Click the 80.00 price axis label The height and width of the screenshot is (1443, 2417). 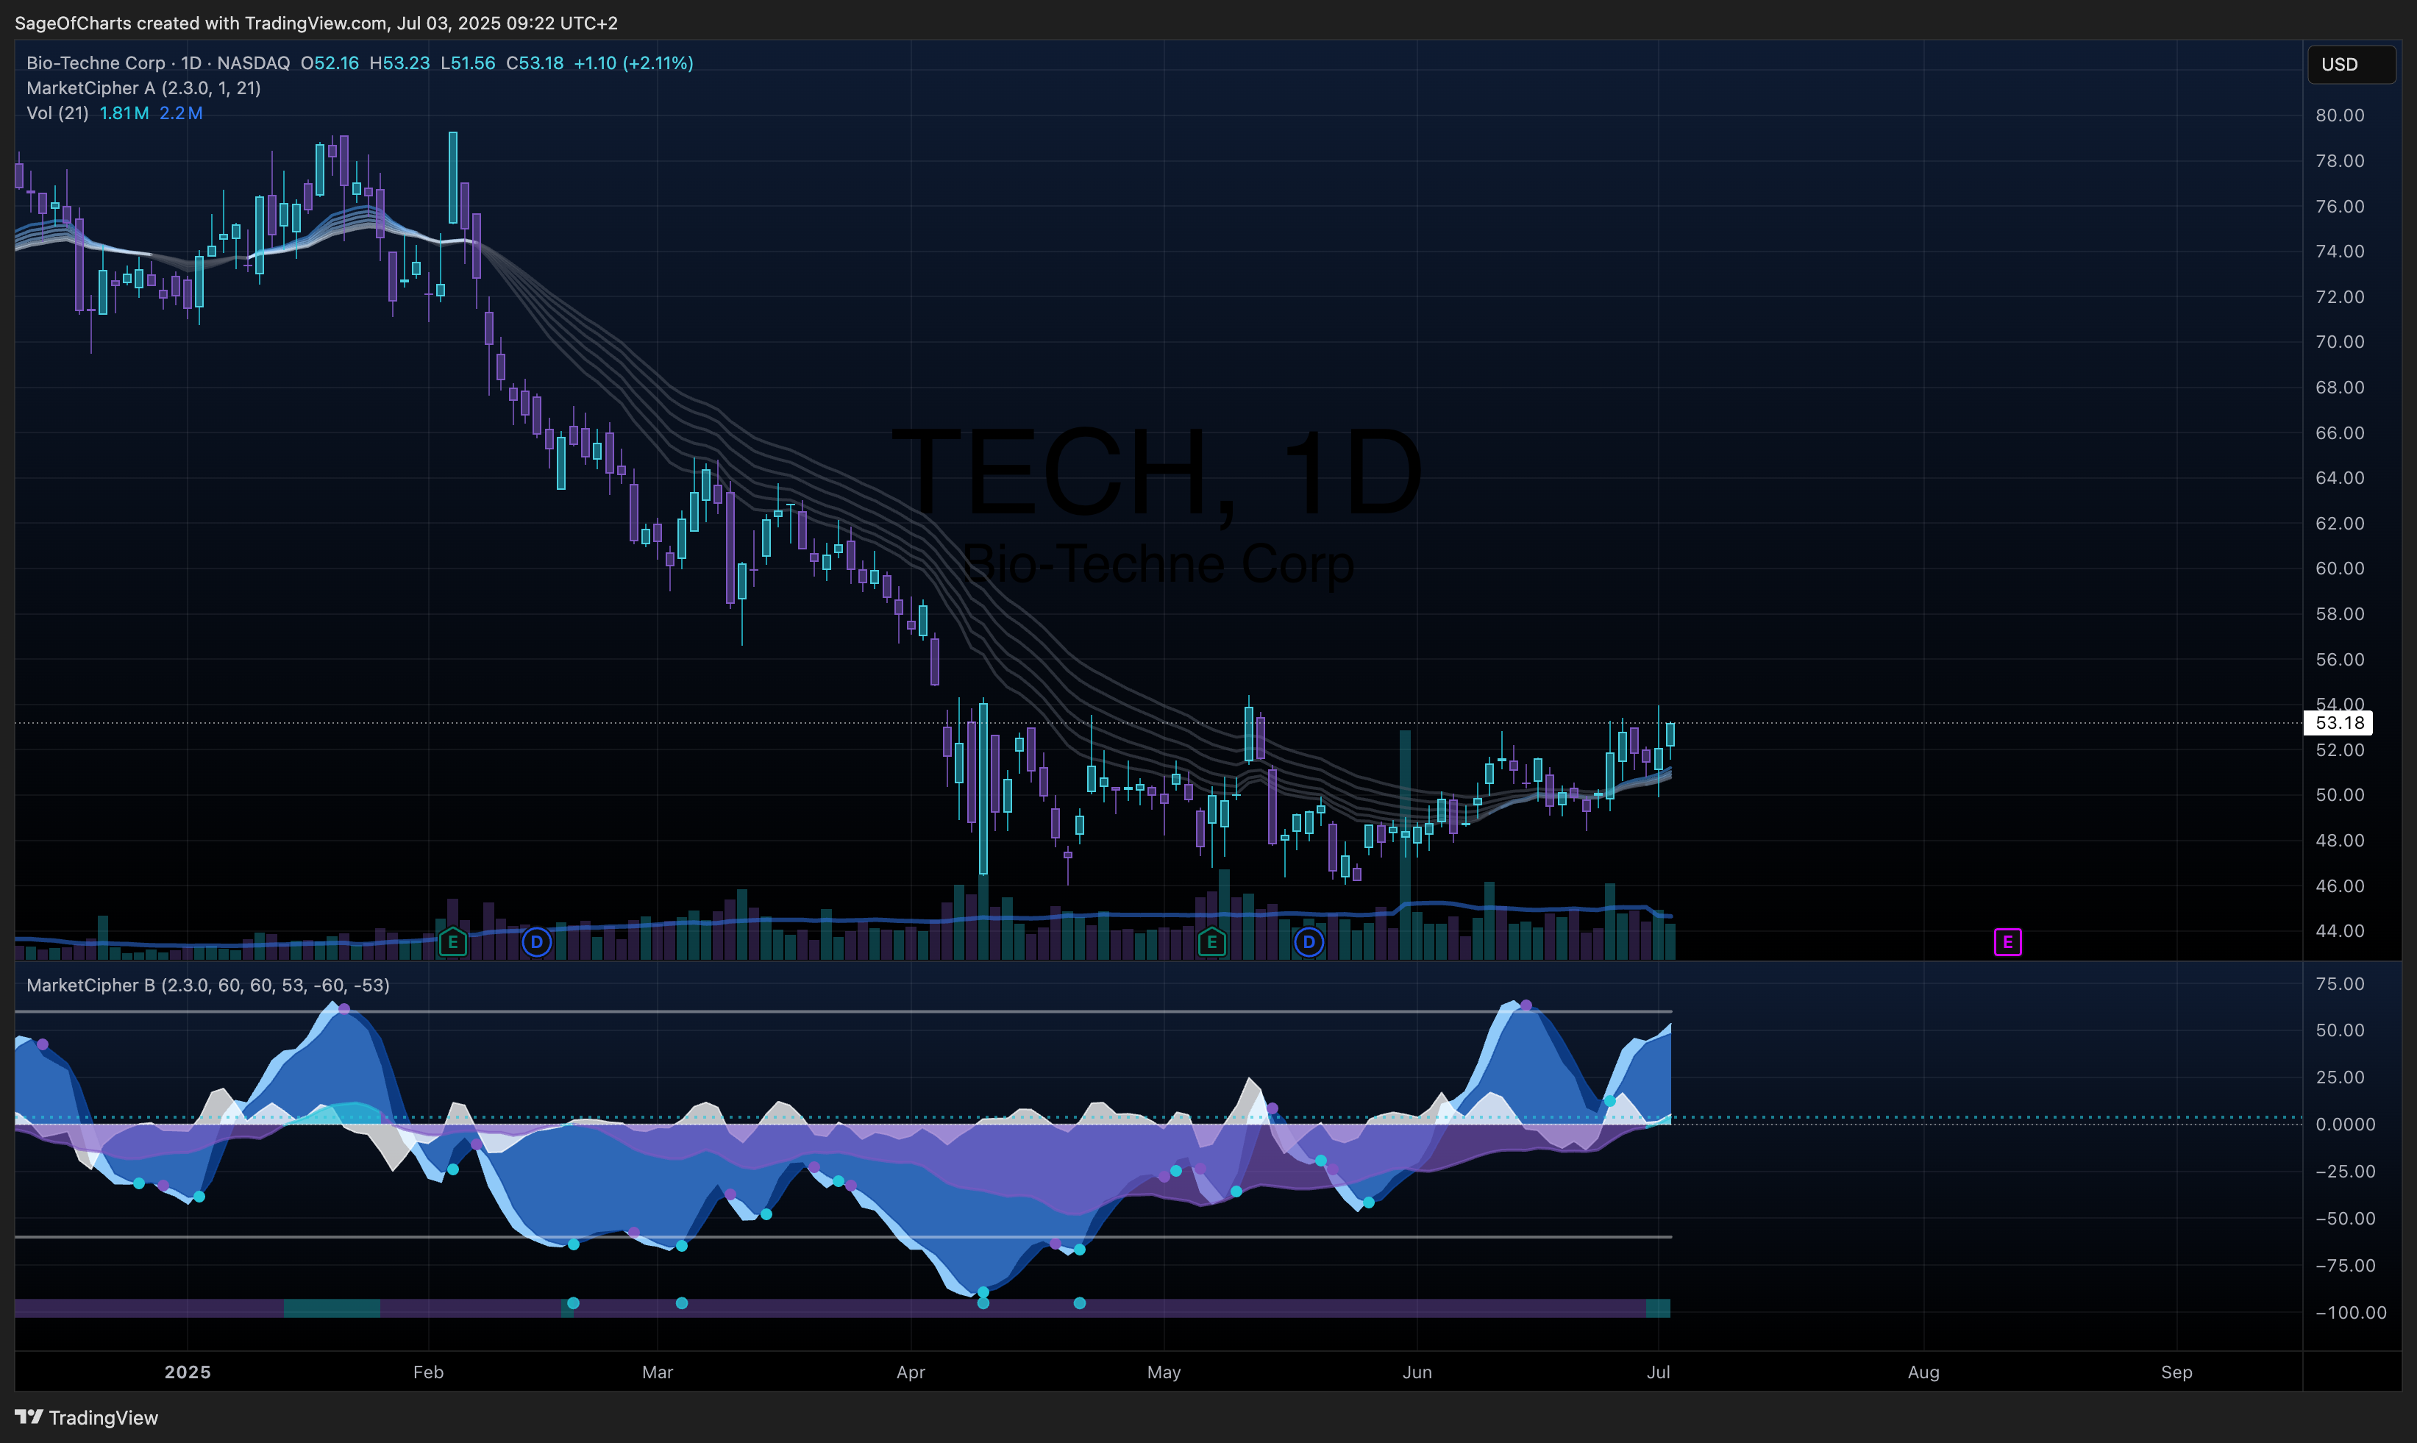click(2339, 115)
